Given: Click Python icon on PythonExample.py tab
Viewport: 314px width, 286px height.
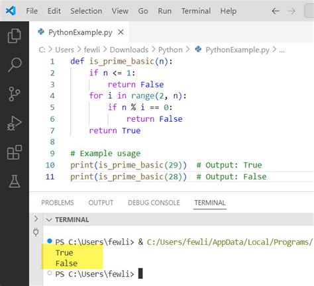Looking at the screenshot, I should [41, 32].
